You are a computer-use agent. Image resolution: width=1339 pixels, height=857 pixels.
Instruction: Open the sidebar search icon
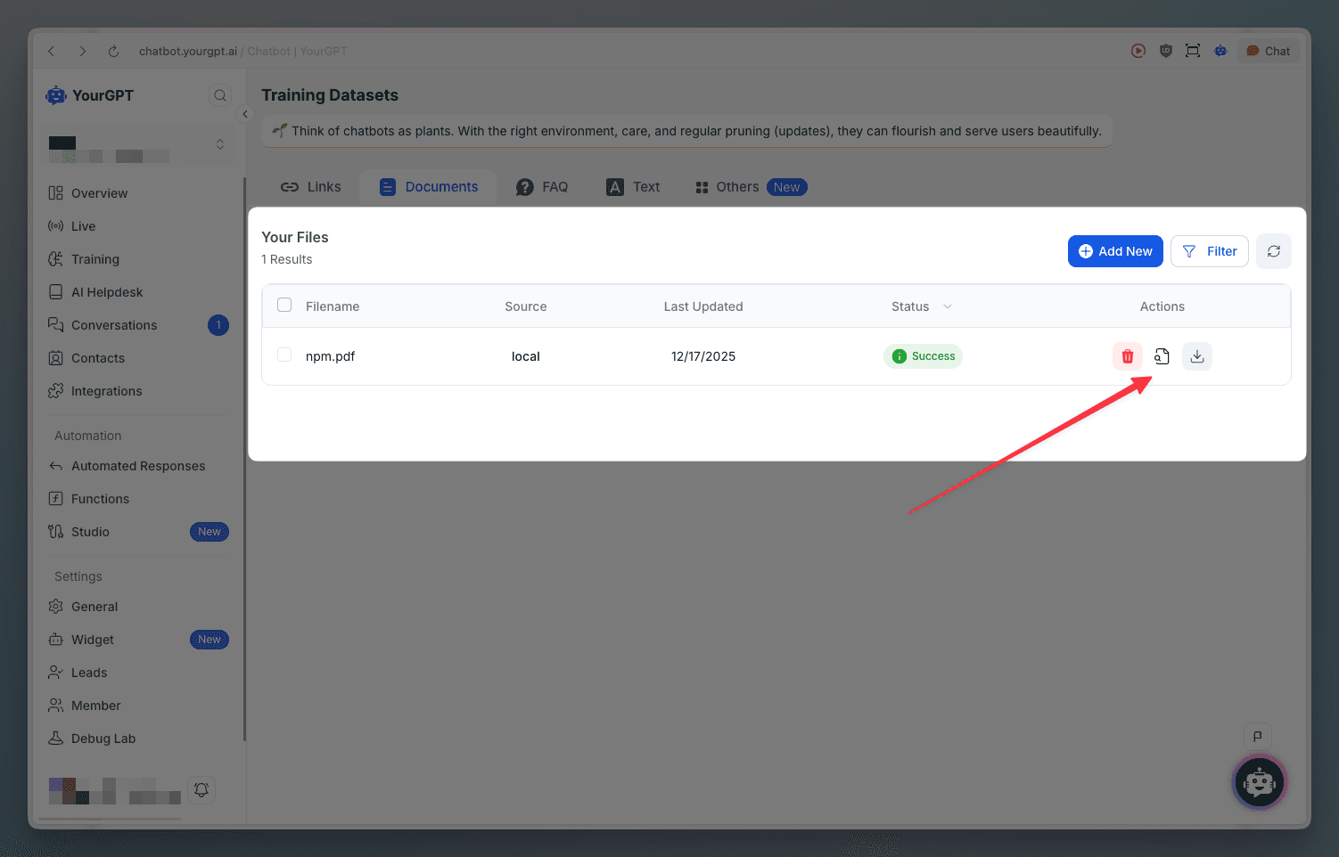220,95
